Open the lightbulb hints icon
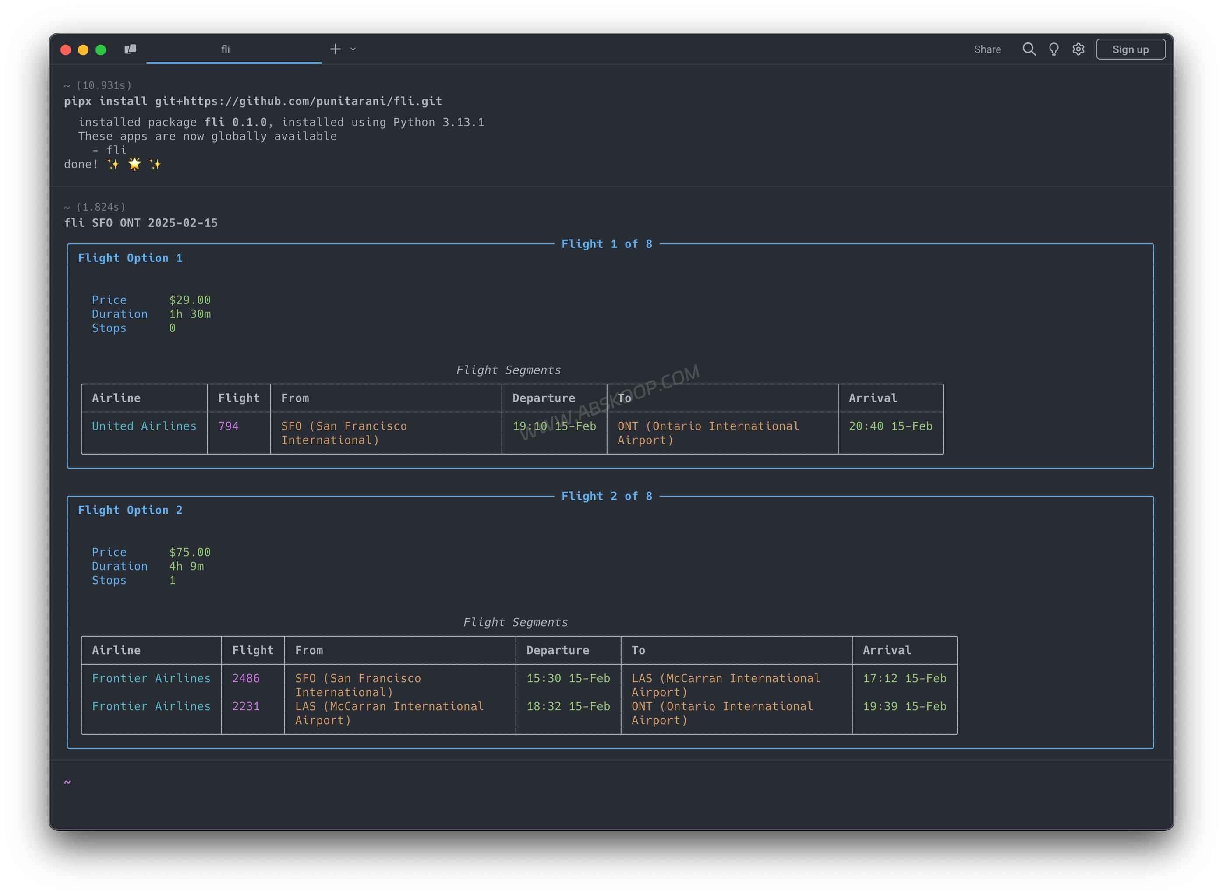This screenshot has width=1223, height=895. (x=1053, y=49)
